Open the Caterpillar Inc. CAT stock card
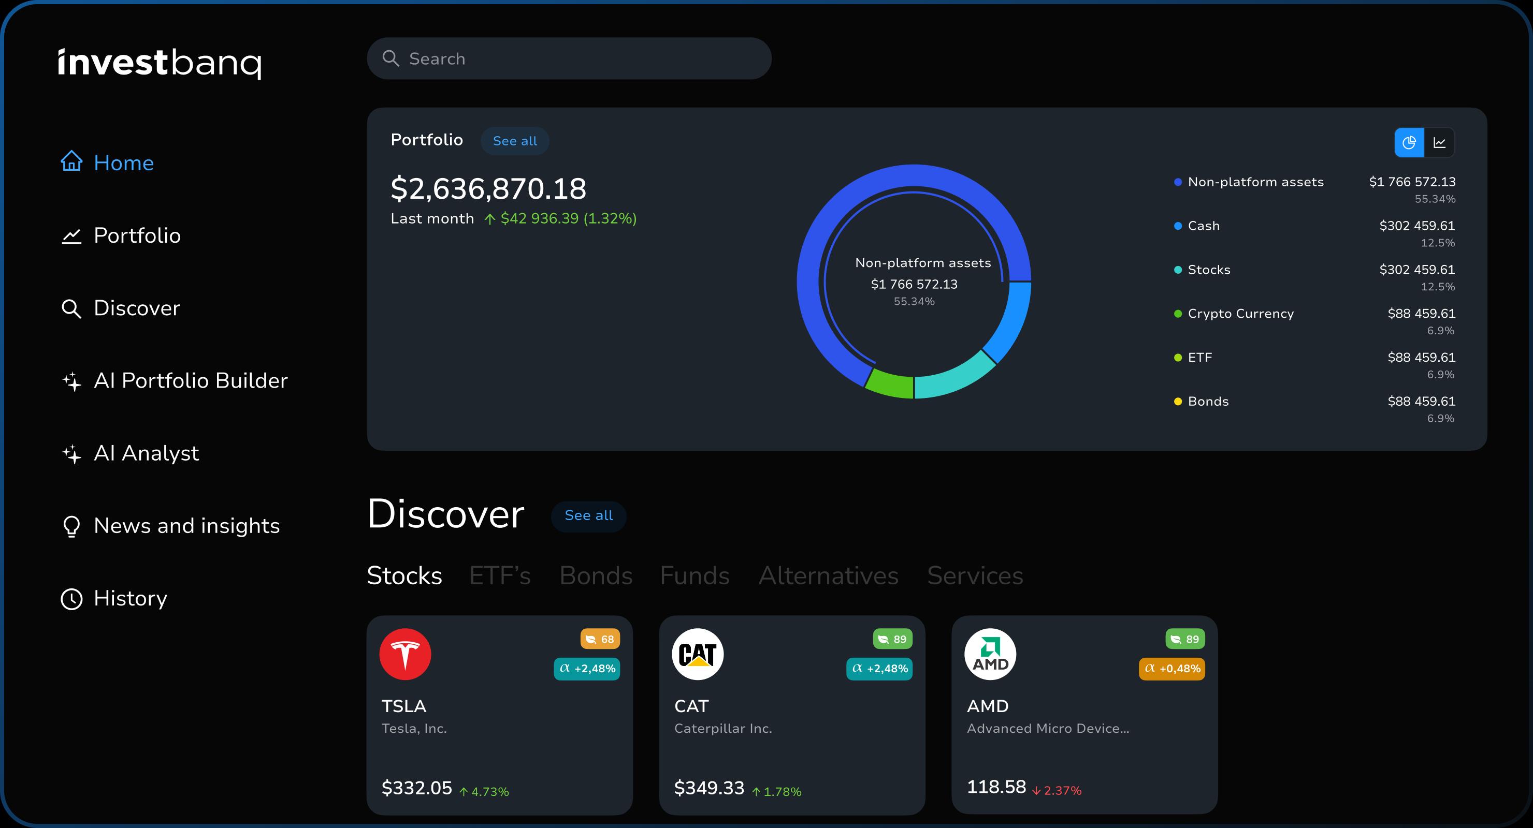 [x=792, y=715]
